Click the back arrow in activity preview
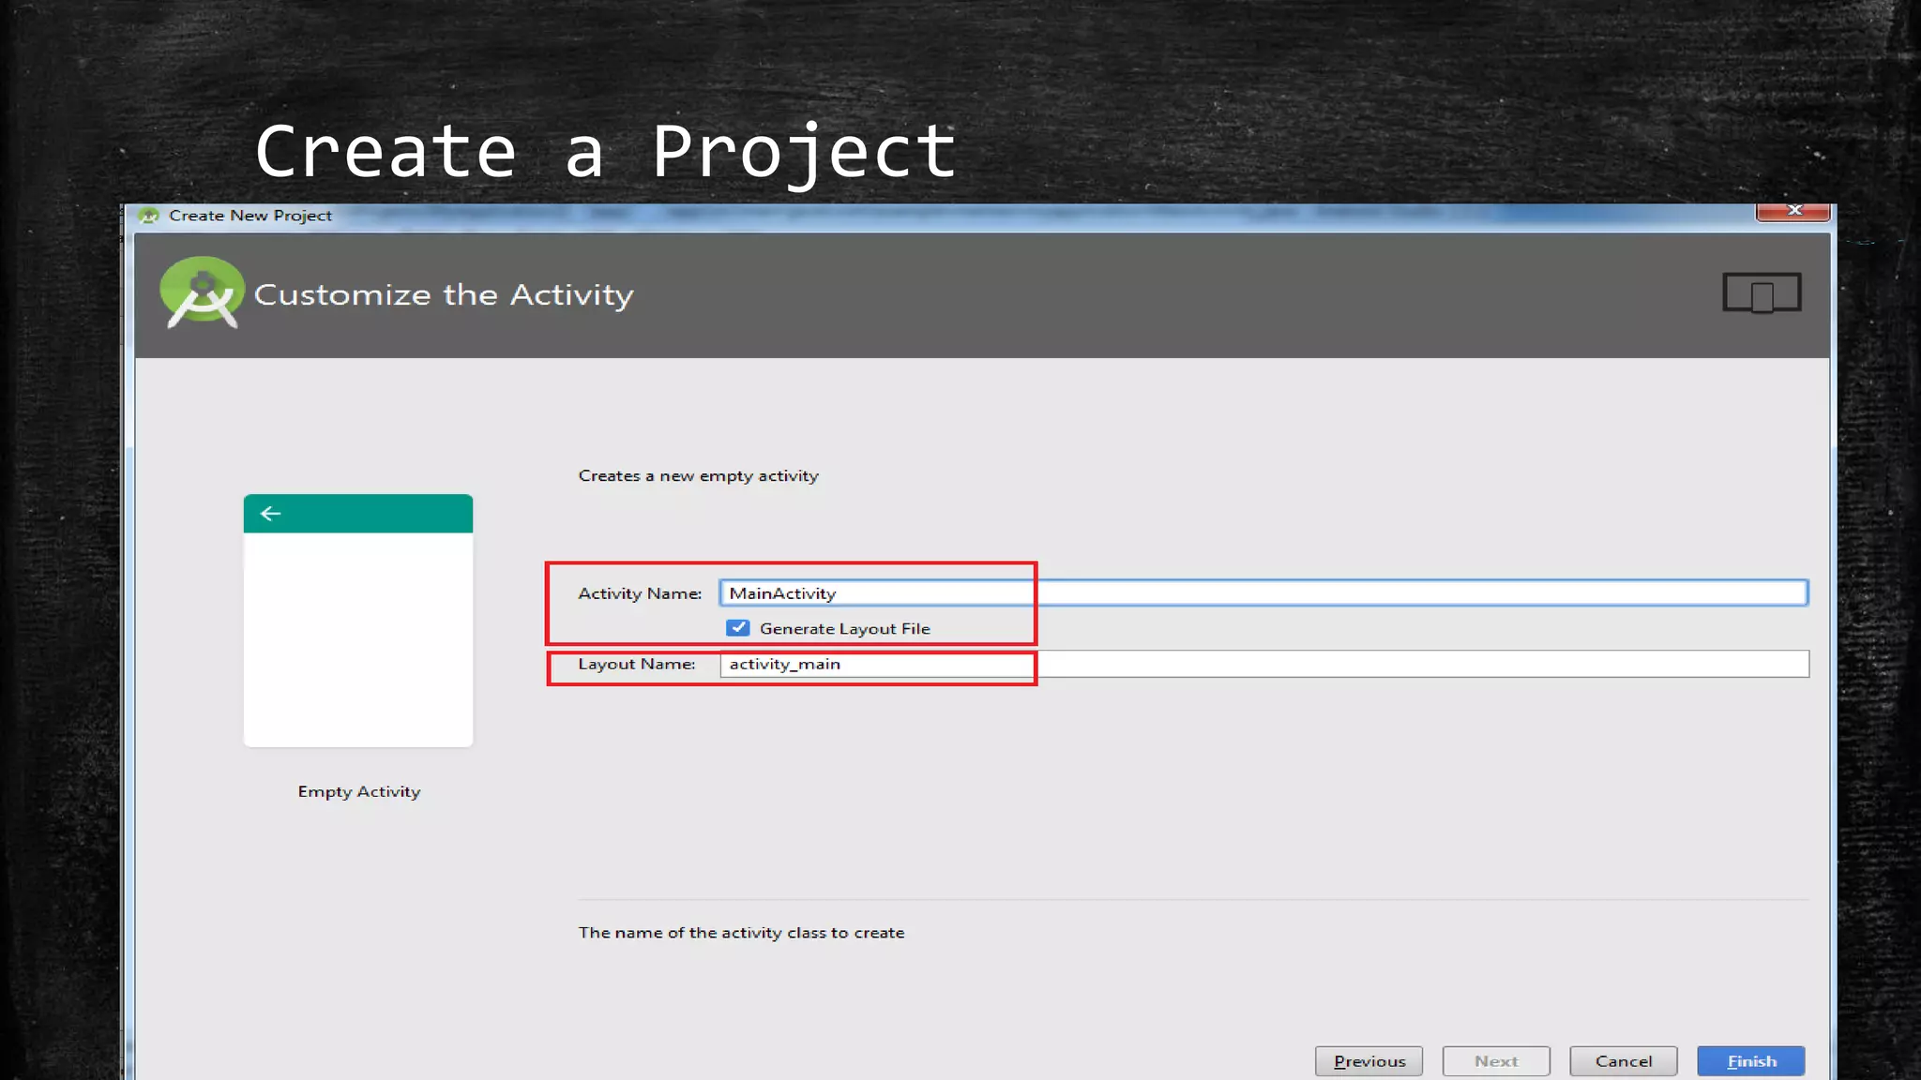Image resolution: width=1921 pixels, height=1080 pixels. click(x=270, y=514)
